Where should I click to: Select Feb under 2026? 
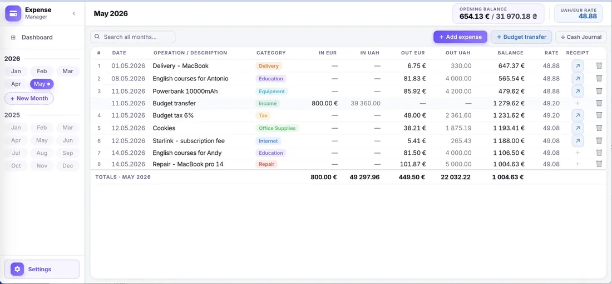pyautogui.click(x=42, y=71)
